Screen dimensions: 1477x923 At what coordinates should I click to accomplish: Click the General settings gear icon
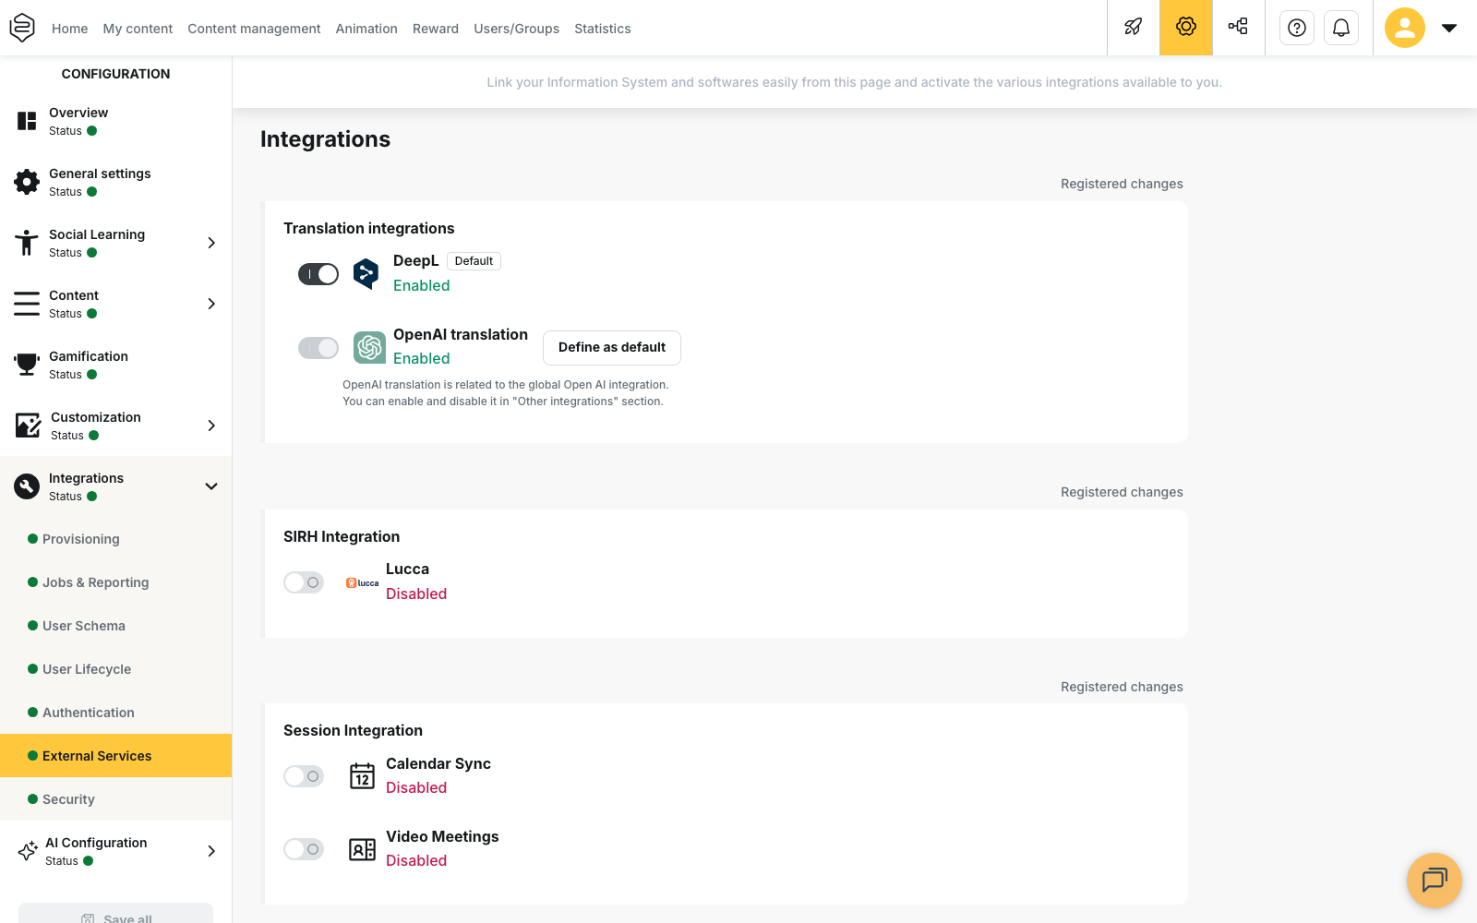tap(27, 182)
